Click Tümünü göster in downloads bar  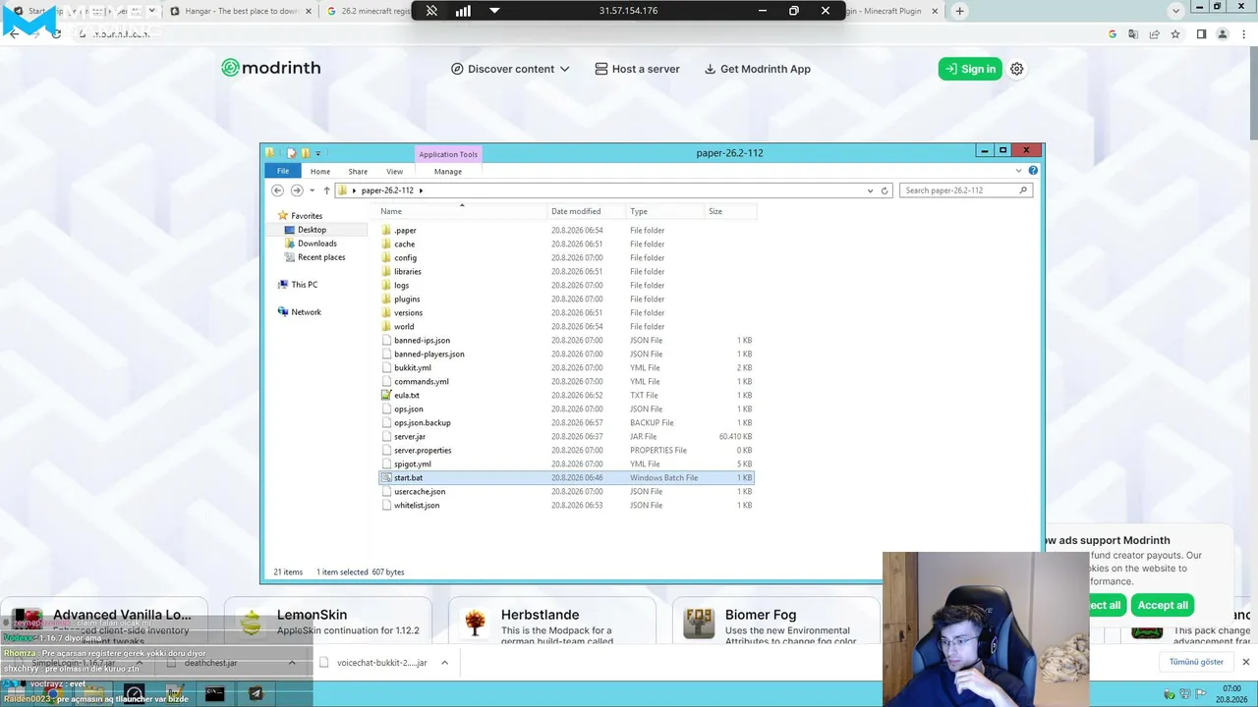pos(1196,662)
